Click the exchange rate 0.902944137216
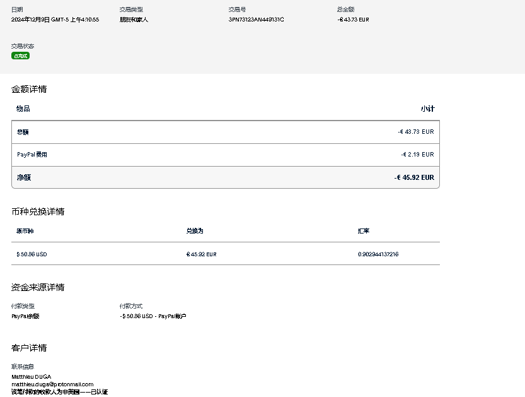The height and width of the screenshot is (397, 525). pyautogui.click(x=378, y=254)
